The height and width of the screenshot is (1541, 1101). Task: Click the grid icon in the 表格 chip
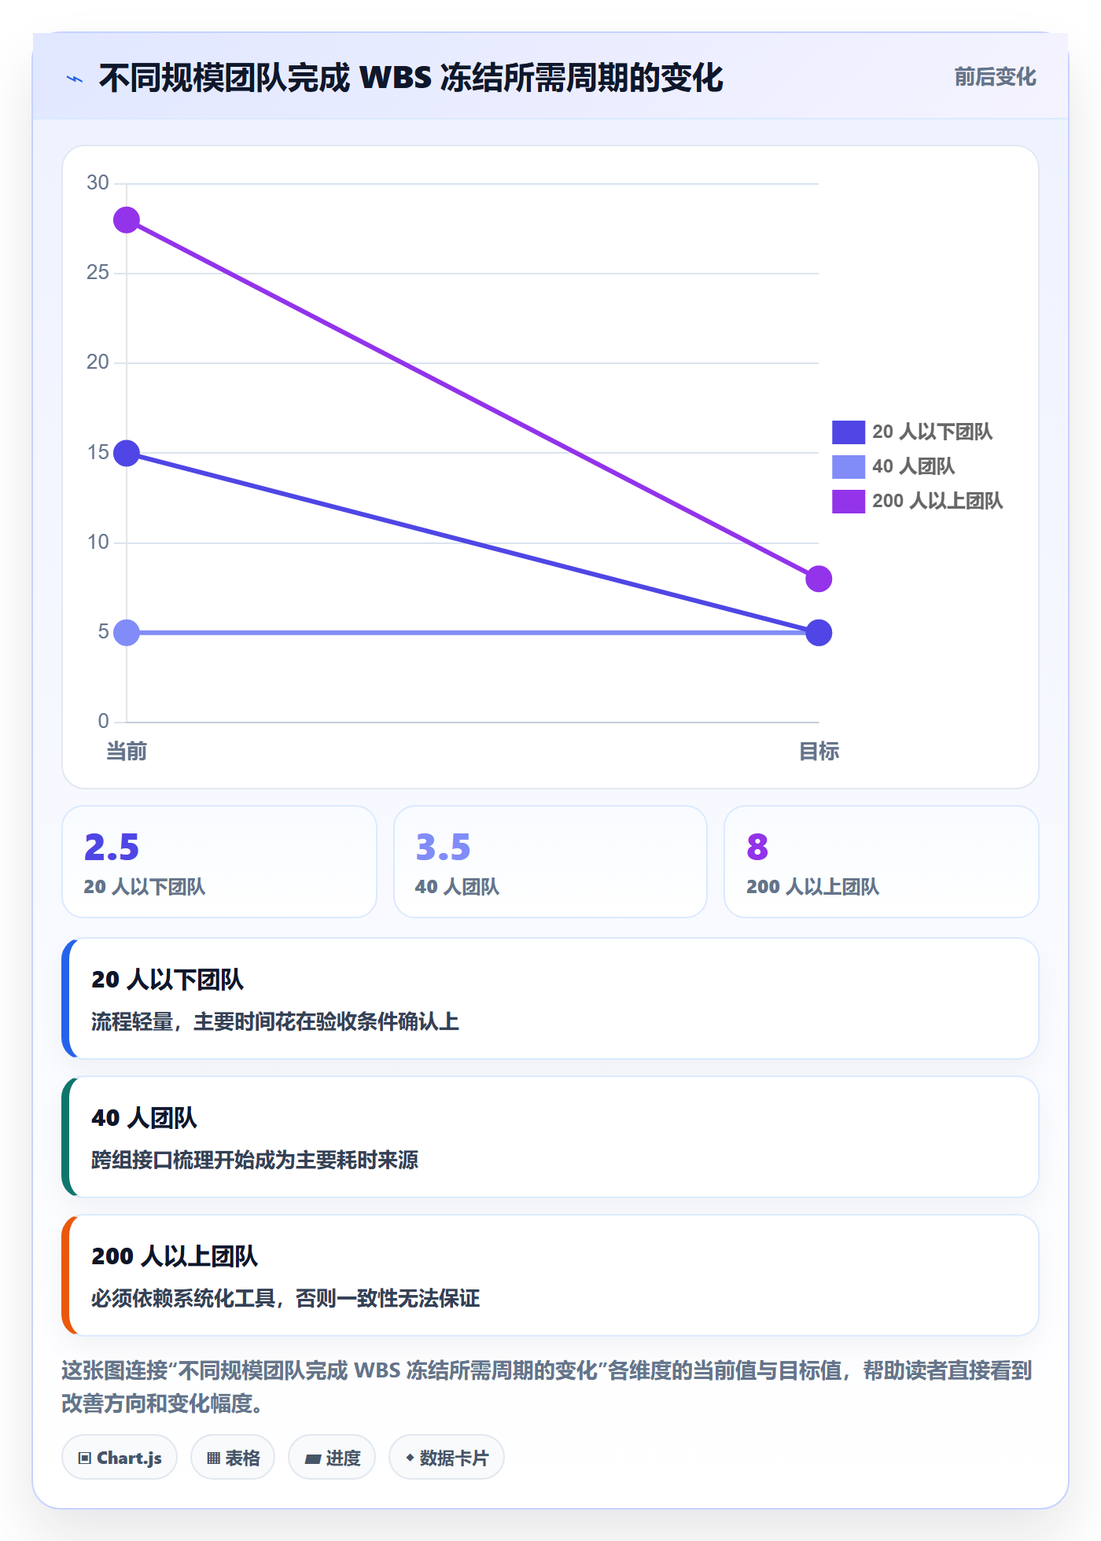213,1458
